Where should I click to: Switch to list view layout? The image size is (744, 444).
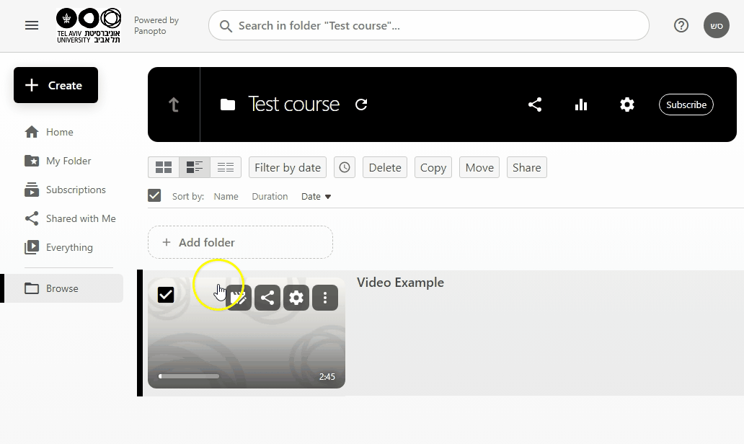[x=226, y=167]
